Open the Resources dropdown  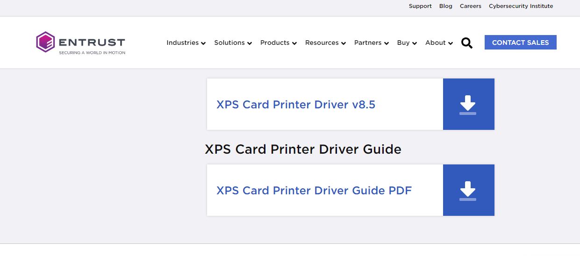[x=325, y=43]
